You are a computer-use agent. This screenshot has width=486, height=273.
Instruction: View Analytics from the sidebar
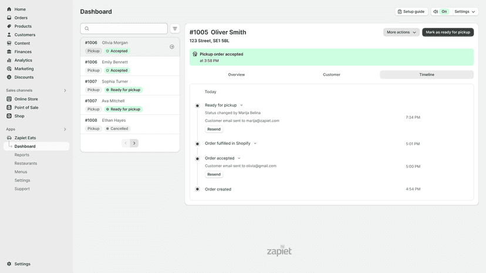23,60
